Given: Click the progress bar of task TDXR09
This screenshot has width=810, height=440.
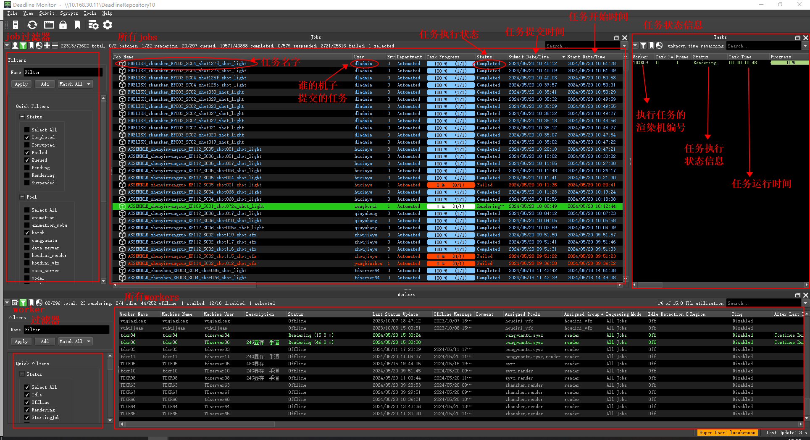Looking at the screenshot, I should (789, 63).
